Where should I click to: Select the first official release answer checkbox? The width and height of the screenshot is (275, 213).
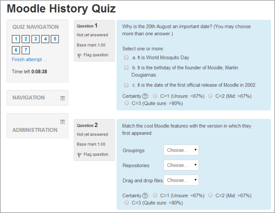[x=127, y=85]
